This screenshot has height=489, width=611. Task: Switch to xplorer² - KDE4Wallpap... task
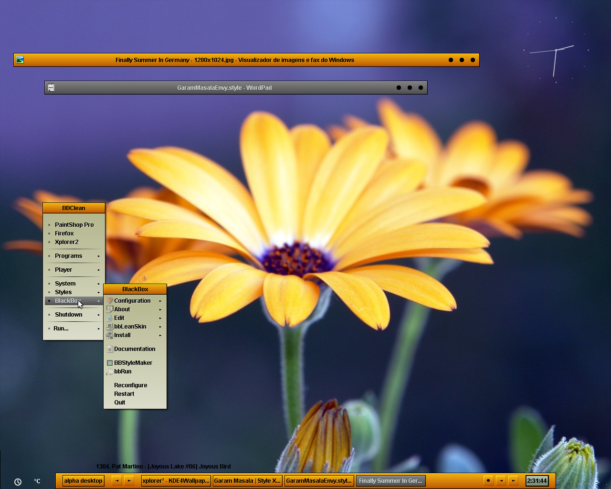[176, 481]
